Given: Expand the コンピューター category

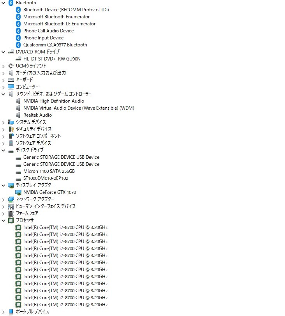Looking at the screenshot, I should pyautogui.click(x=3, y=87).
